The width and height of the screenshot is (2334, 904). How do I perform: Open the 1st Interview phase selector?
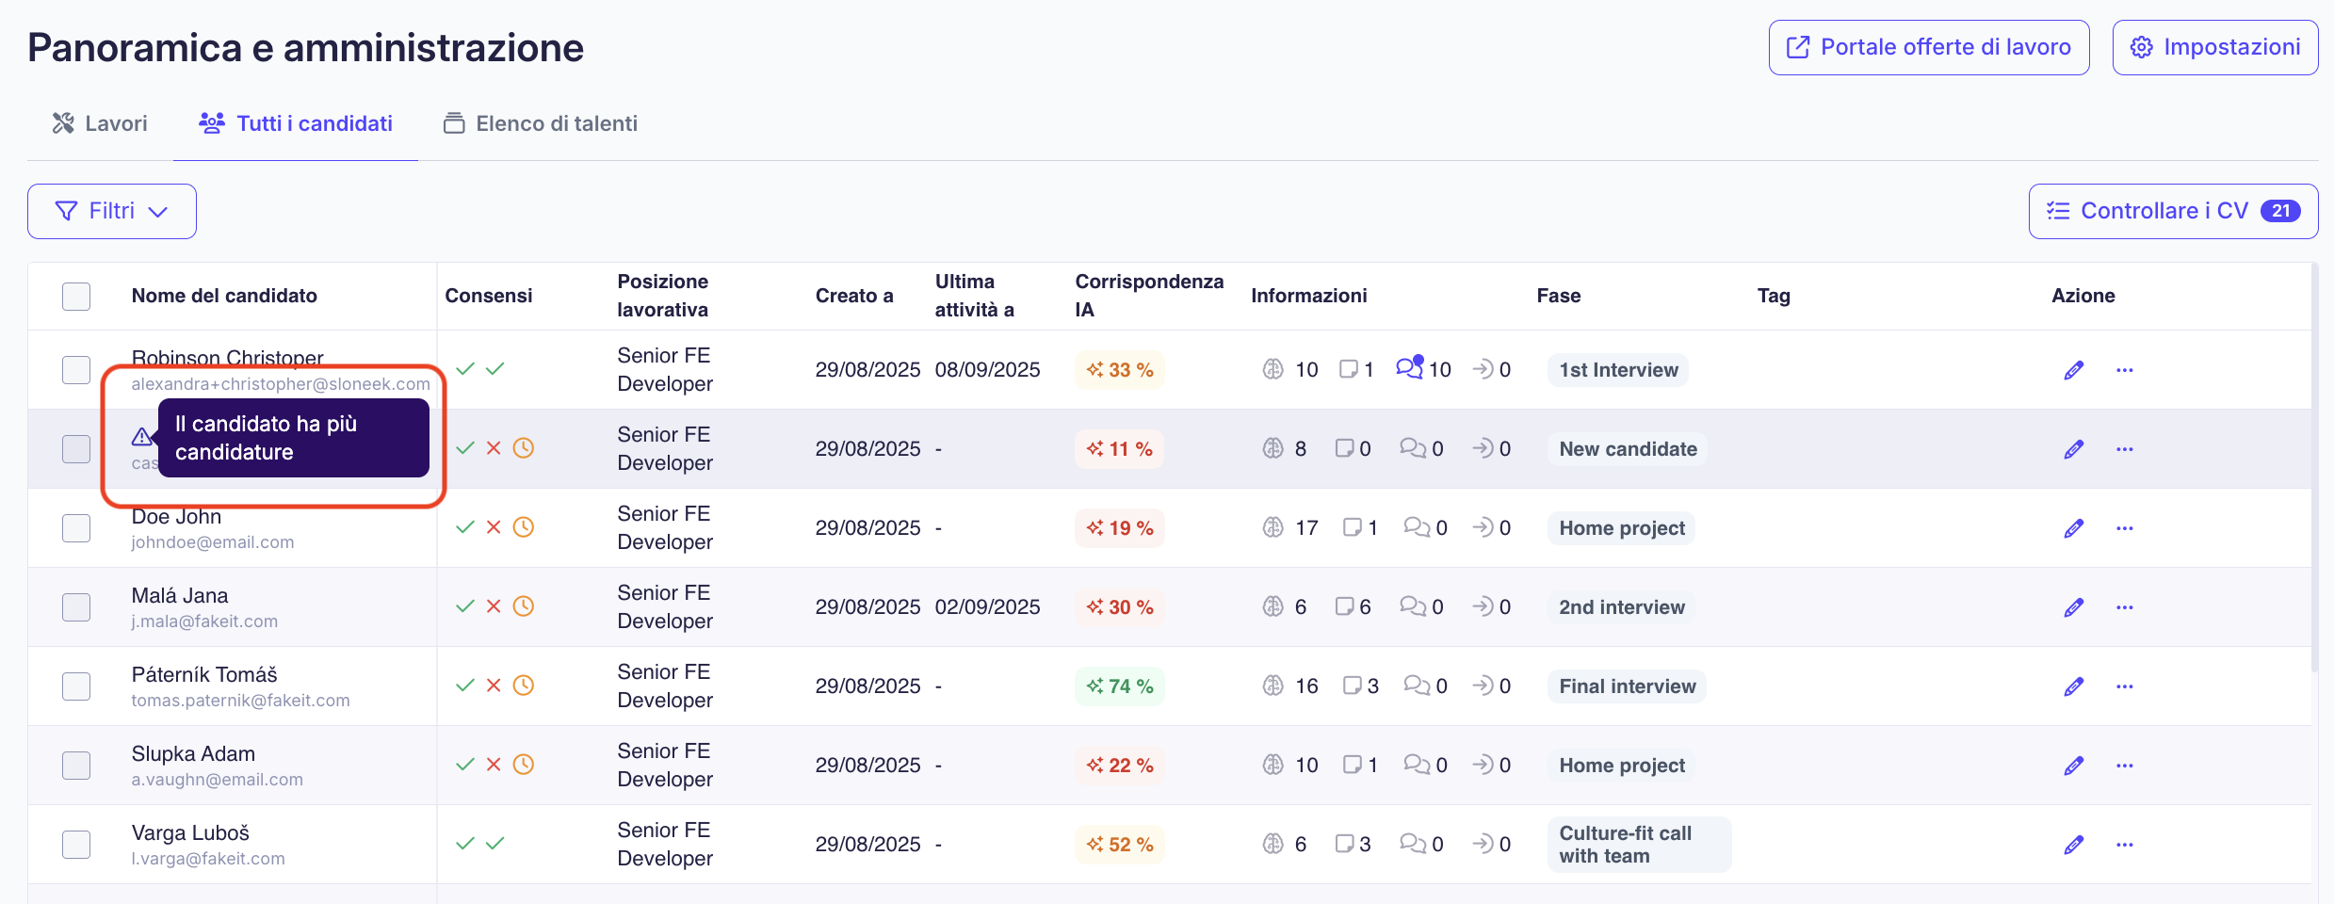[1617, 370]
